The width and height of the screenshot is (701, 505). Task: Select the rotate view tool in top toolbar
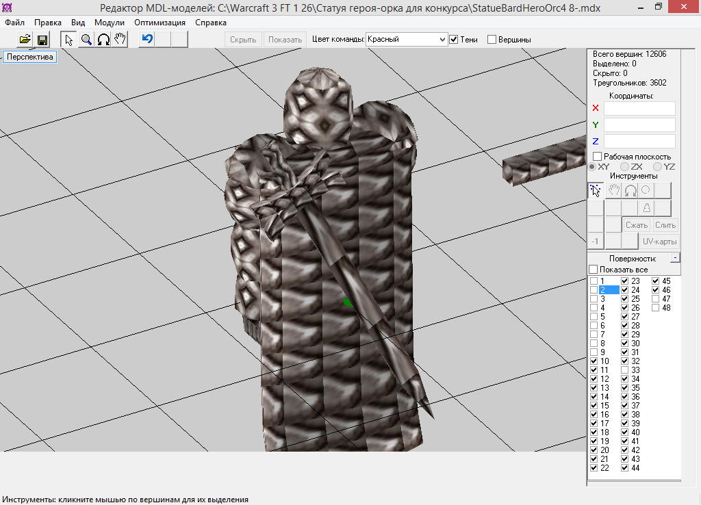[103, 40]
